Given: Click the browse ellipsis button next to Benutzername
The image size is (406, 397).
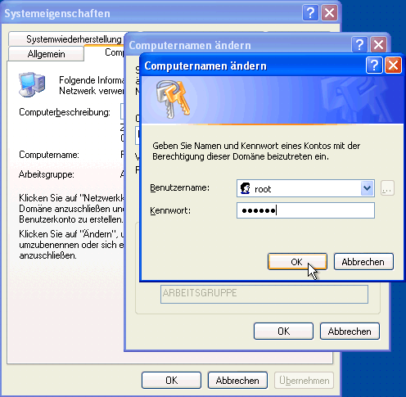Looking at the screenshot, I should [x=387, y=188].
